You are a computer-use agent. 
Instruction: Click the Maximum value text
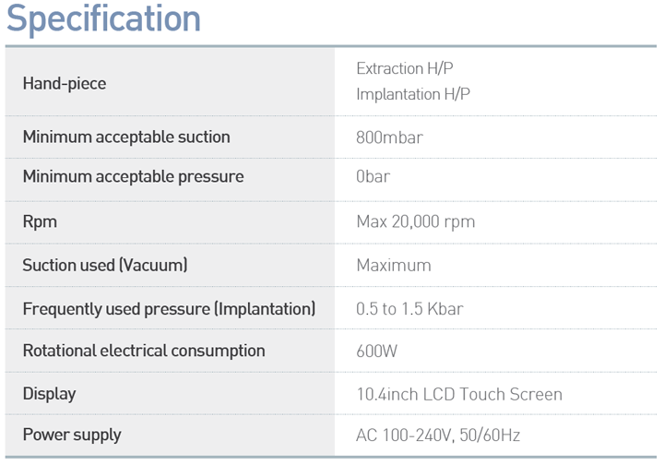point(394,266)
